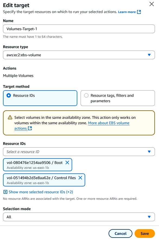
Task: Click the Cancel button
Action: tap(120, 233)
